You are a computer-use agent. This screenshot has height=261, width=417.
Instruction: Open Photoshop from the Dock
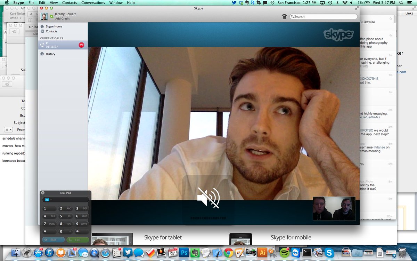[184, 253]
